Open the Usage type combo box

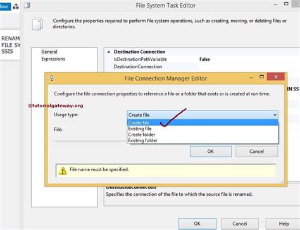pyautogui.click(x=203, y=115)
